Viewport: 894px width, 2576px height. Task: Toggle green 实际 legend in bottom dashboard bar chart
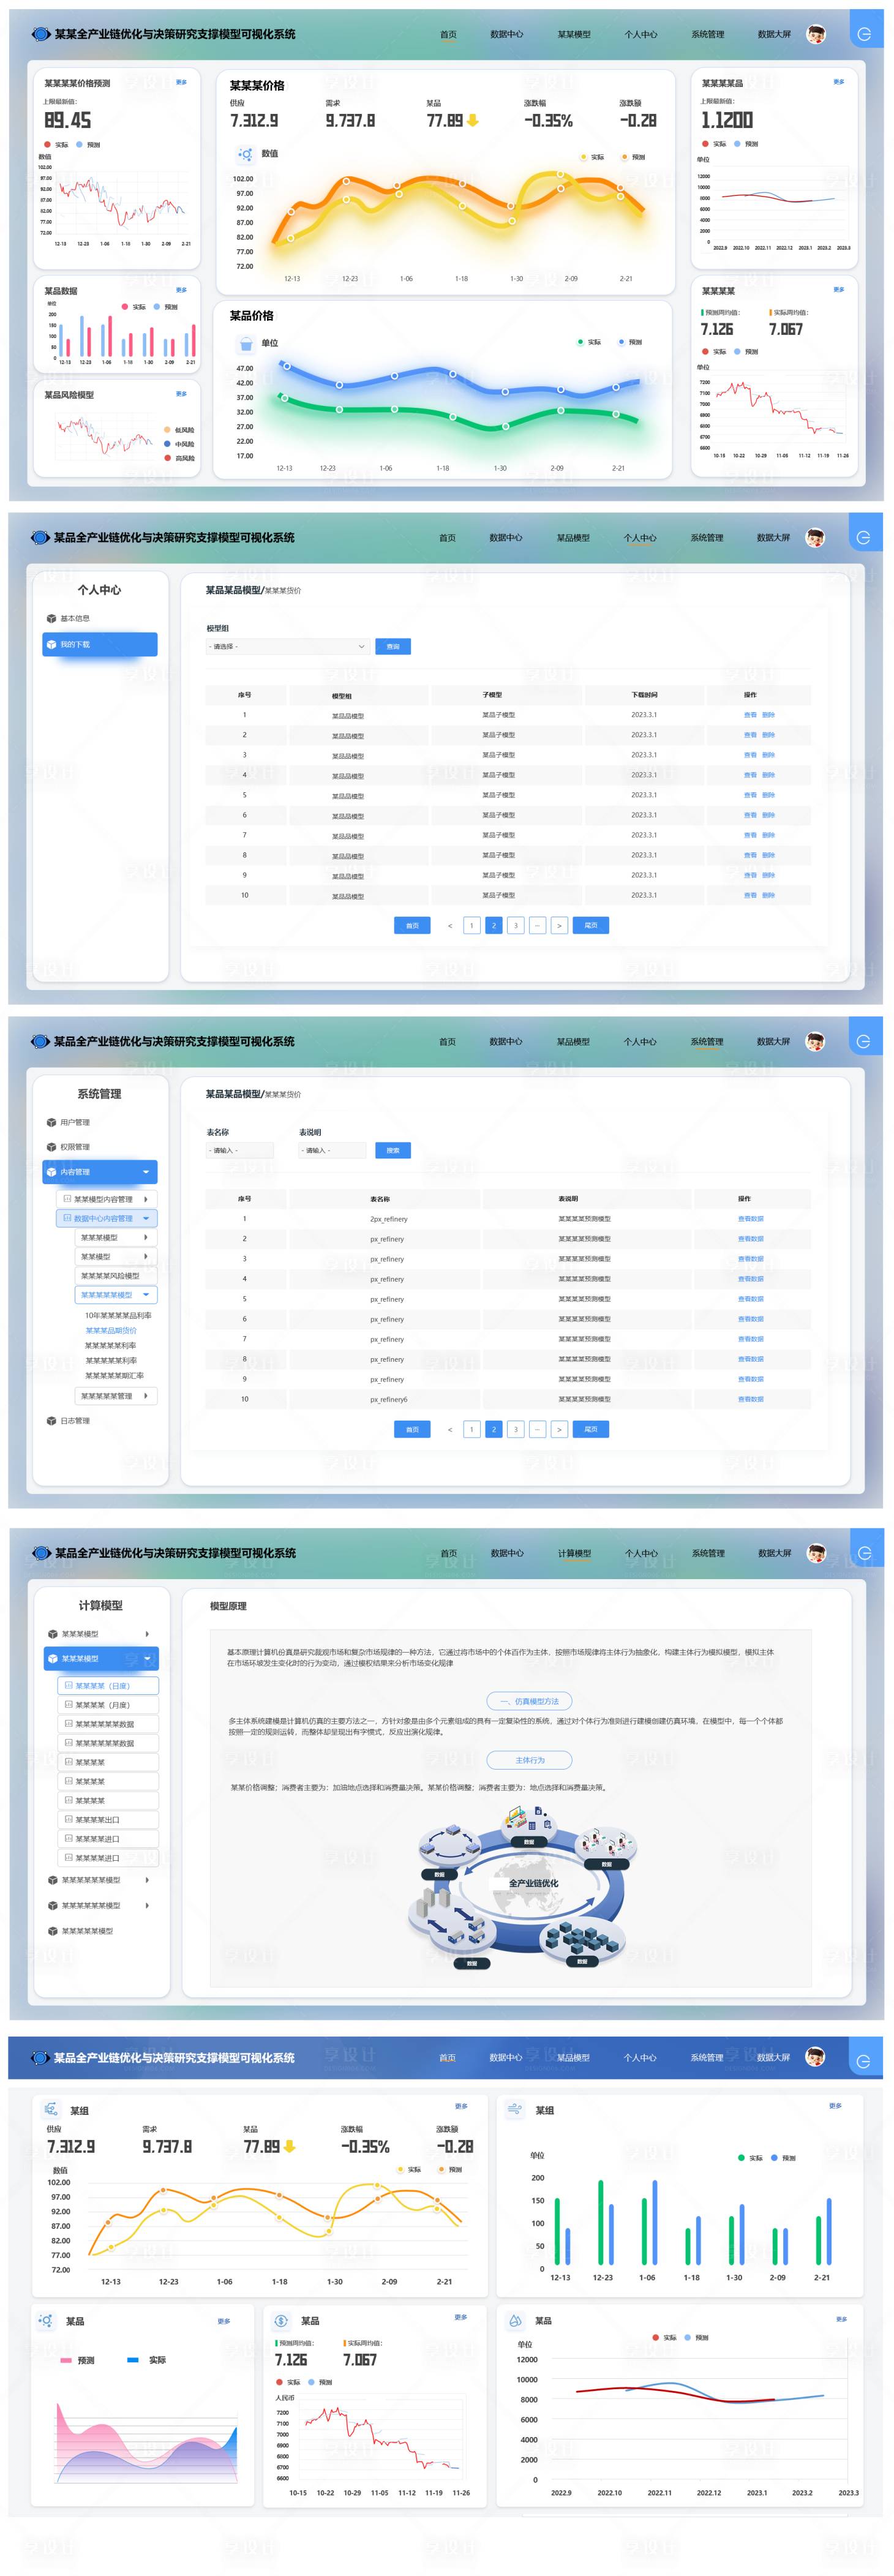click(x=750, y=2157)
